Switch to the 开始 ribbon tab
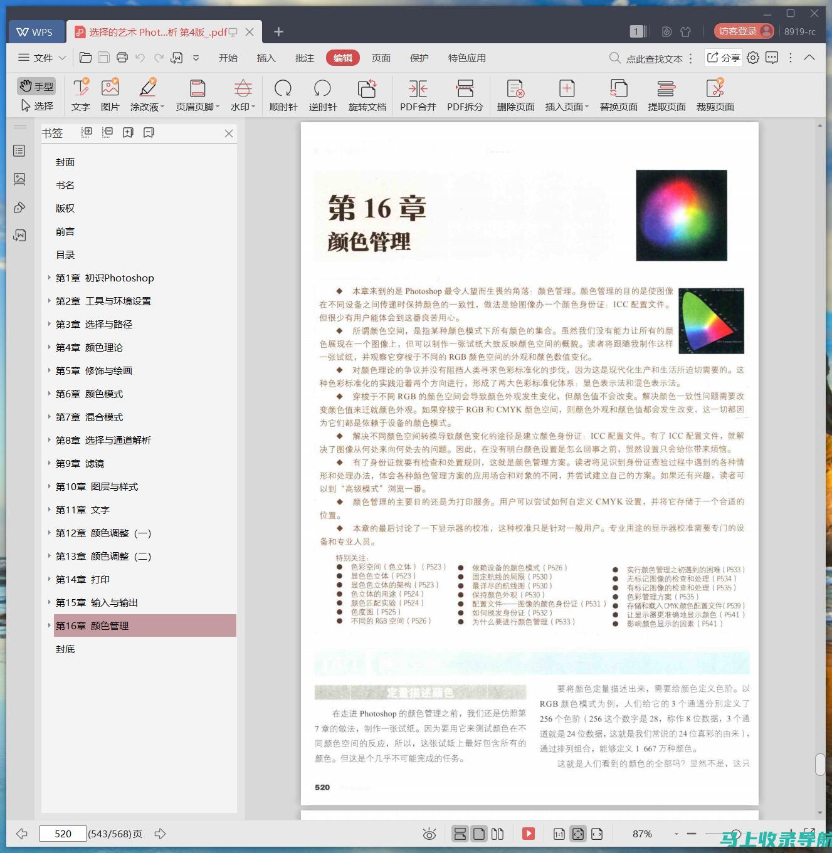 coord(228,58)
